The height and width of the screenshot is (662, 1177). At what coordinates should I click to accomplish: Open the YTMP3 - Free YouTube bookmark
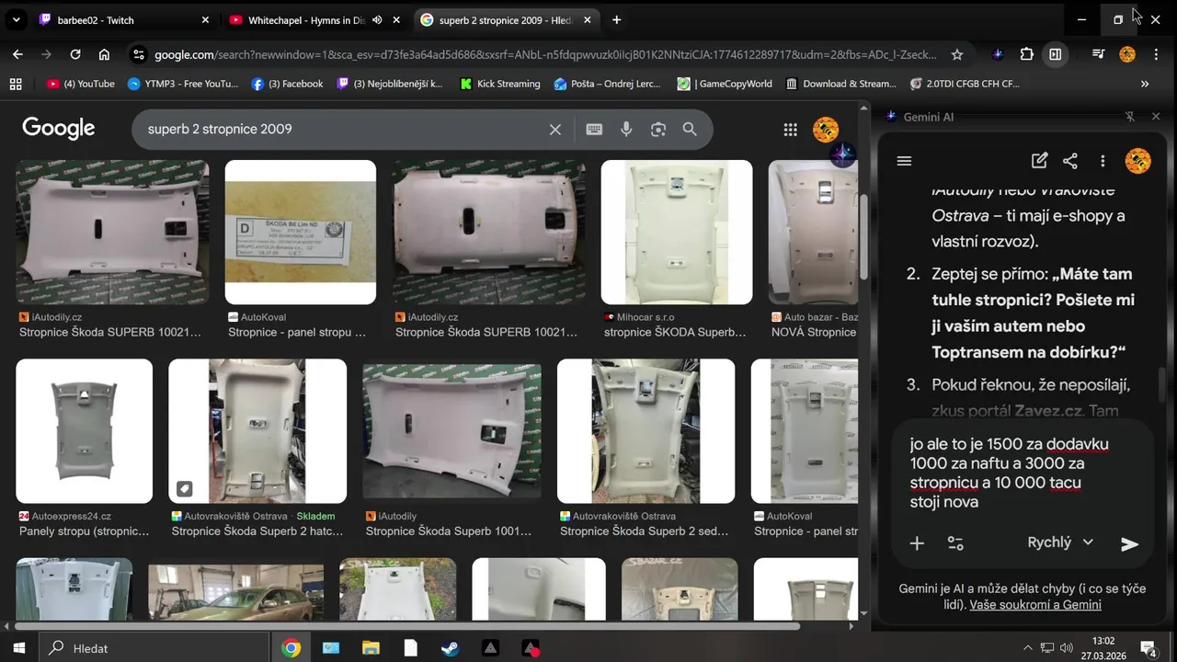click(x=183, y=84)
